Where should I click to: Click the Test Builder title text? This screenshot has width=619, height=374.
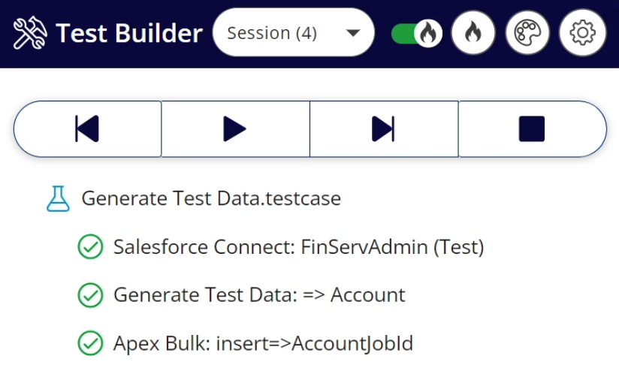(129, 33)
